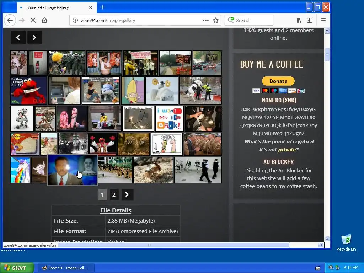Open the fire extinguisher thumbnail

click(x=38, y=63)
